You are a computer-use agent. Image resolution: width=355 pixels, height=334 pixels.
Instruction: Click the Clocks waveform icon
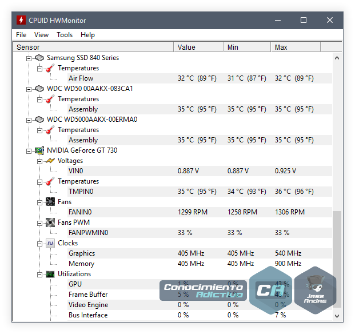[x=50, y=243]
